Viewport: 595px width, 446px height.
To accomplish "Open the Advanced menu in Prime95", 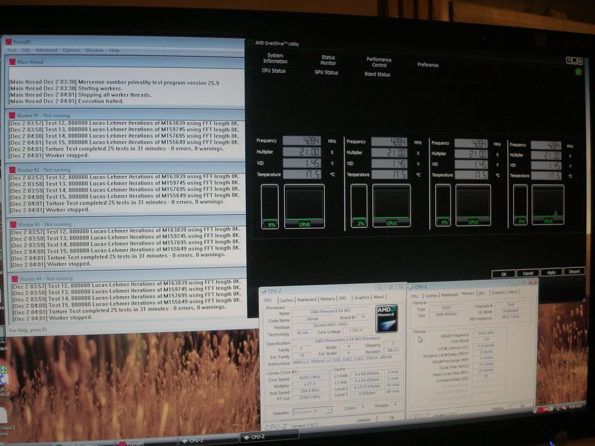I will point(46,51).
